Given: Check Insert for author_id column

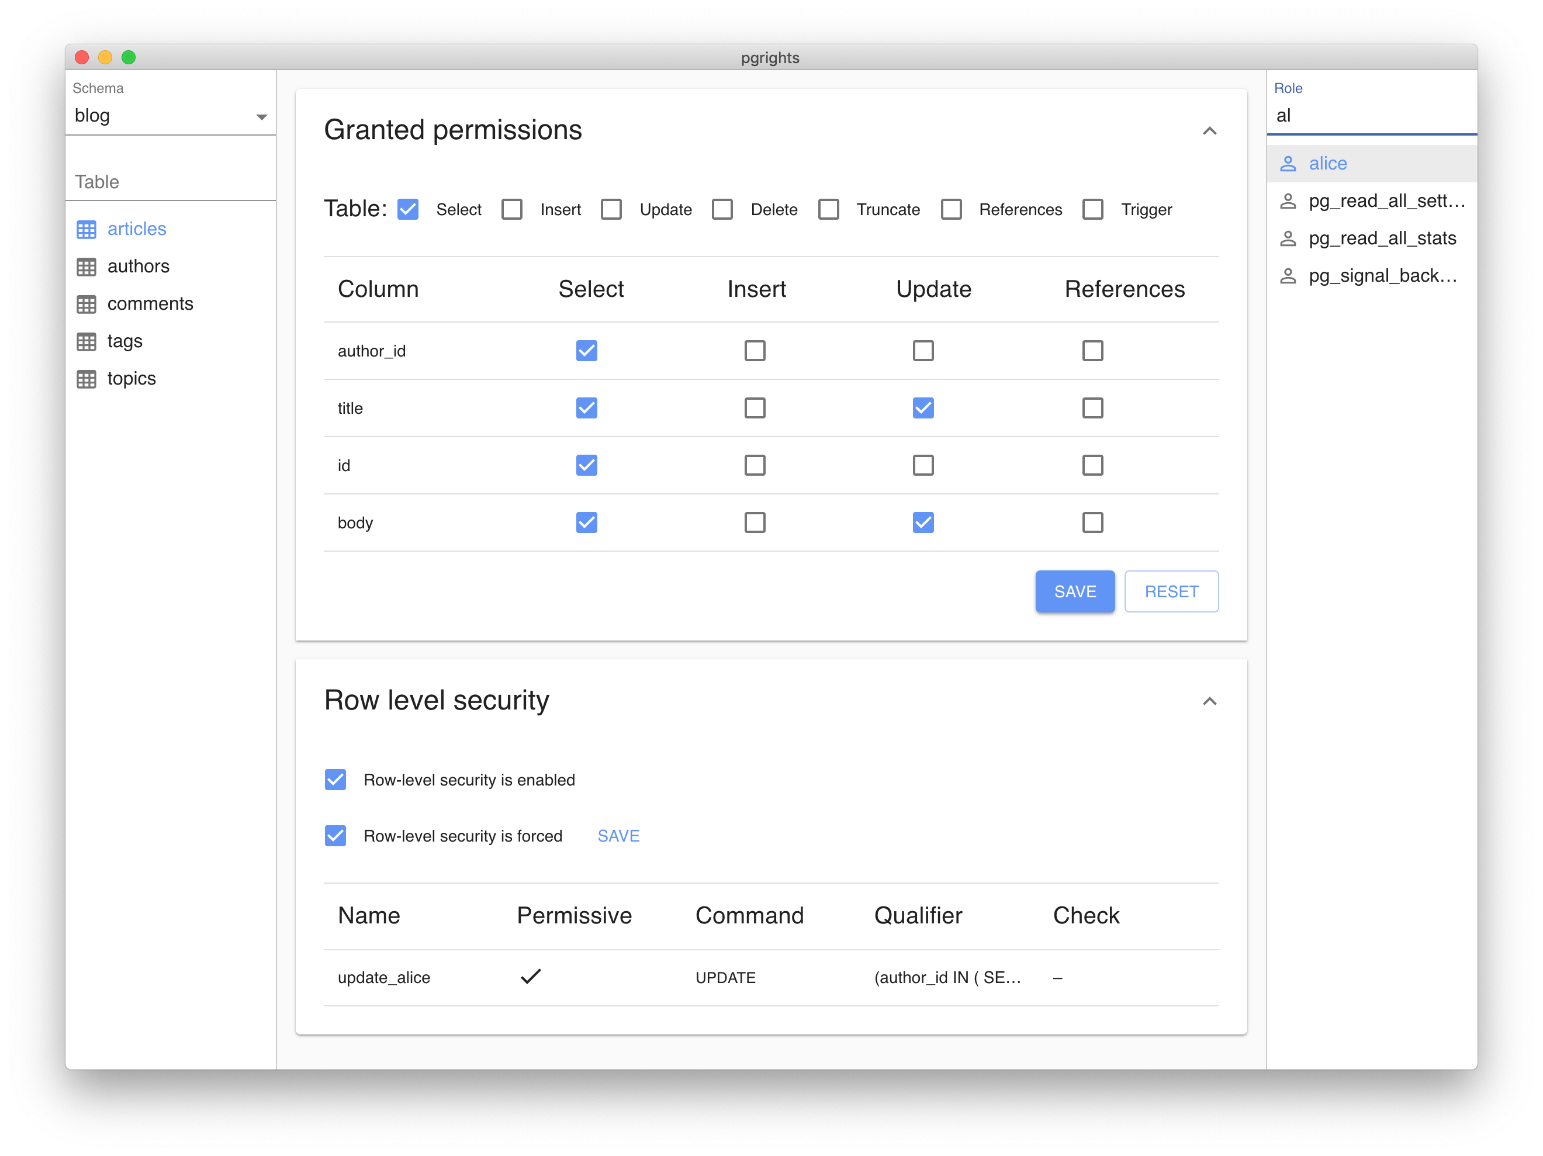Looking at the screenshot, I should pos(755,350).
